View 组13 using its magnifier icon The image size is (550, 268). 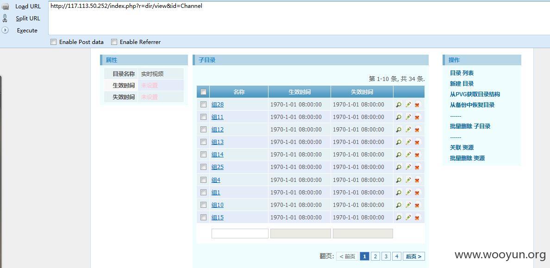pyautogui.click(x=399, y=142)
